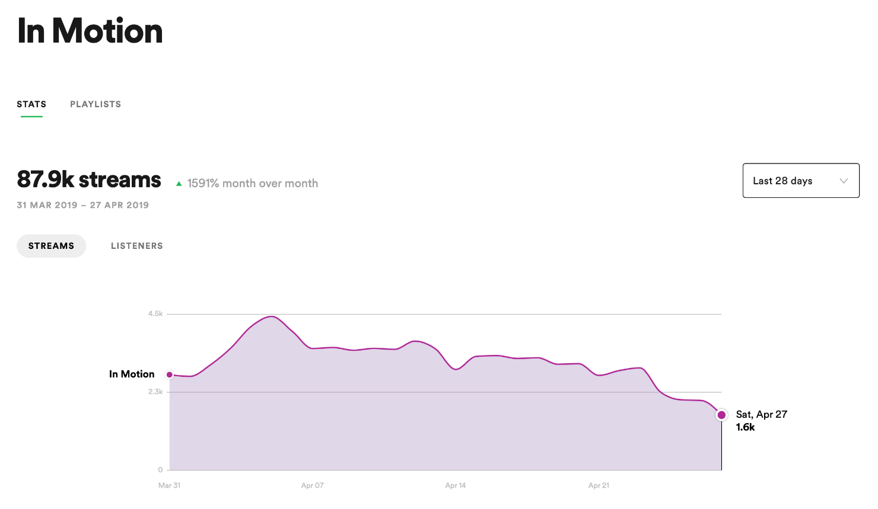
Task: Click the 4.5k y-axis label
Action: click(x=155, y=313)
